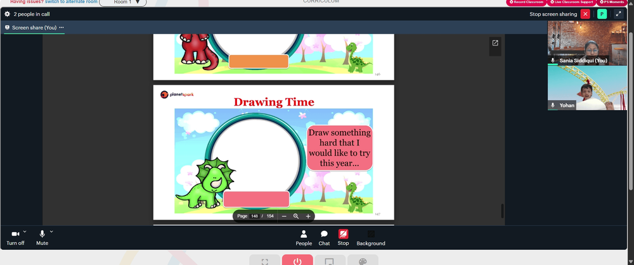Click the palette icon button below call
634x265 pixels.
coord(363,260)
